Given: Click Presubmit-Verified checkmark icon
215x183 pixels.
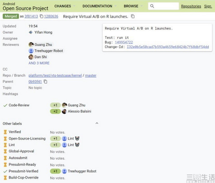Looking at the screenshot, I should 5,171.
